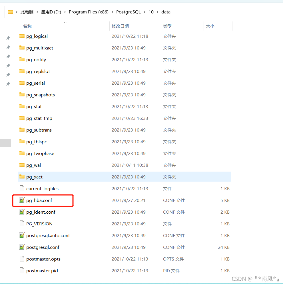Sort by 大小 column header
283x284 pixels.
tap(210, 26)
